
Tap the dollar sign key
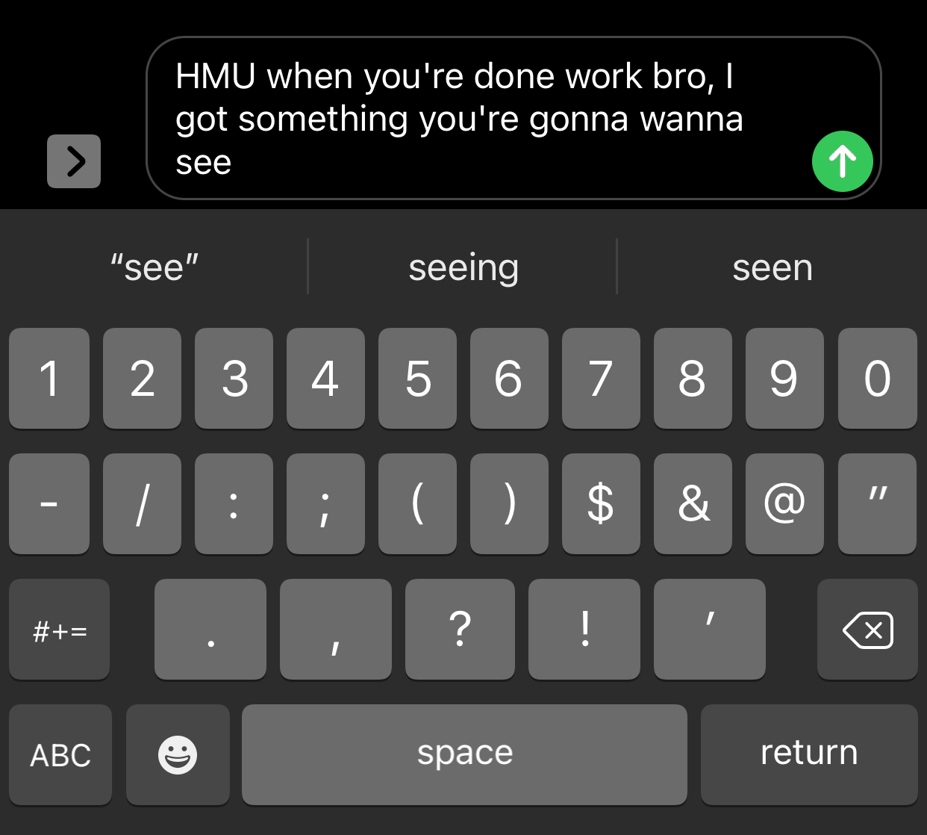(601, 504)
